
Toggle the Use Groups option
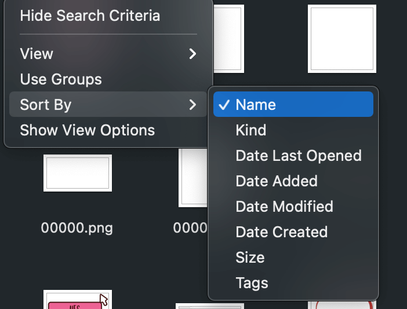tap(61, 79)
